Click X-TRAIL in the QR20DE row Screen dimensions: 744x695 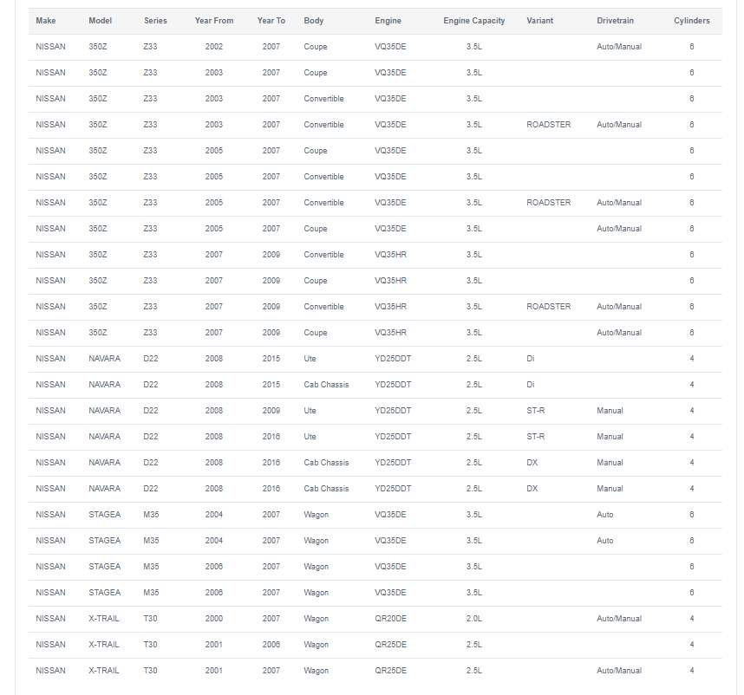[x=103, y=619]
